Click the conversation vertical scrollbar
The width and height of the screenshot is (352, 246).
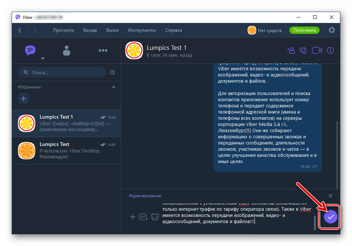point(337,155)
